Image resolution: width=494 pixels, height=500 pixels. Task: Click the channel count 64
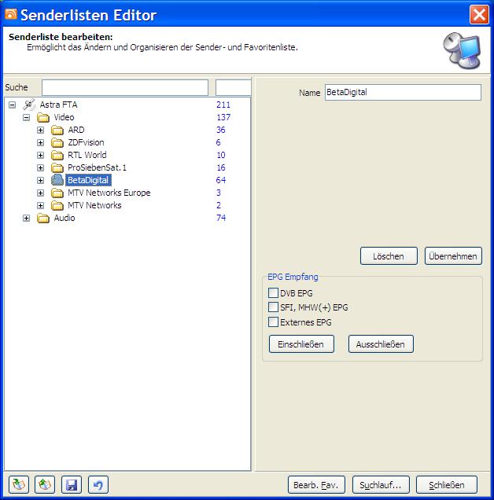(221, 180)
